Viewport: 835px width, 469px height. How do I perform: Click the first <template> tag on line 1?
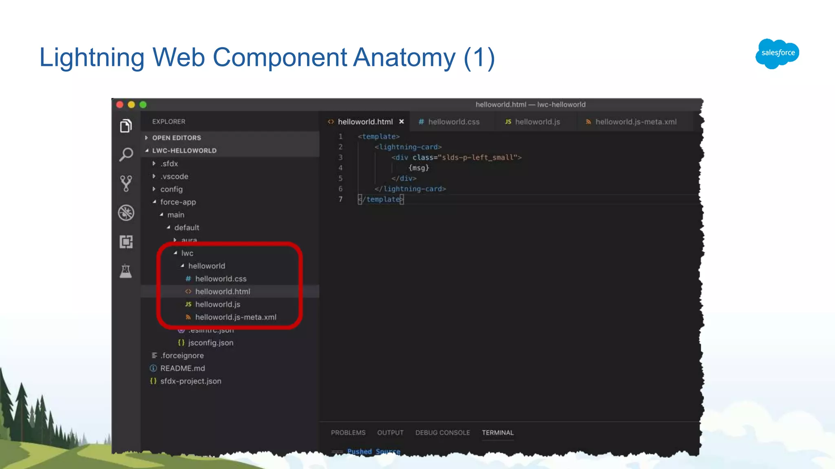click(379, 136)
